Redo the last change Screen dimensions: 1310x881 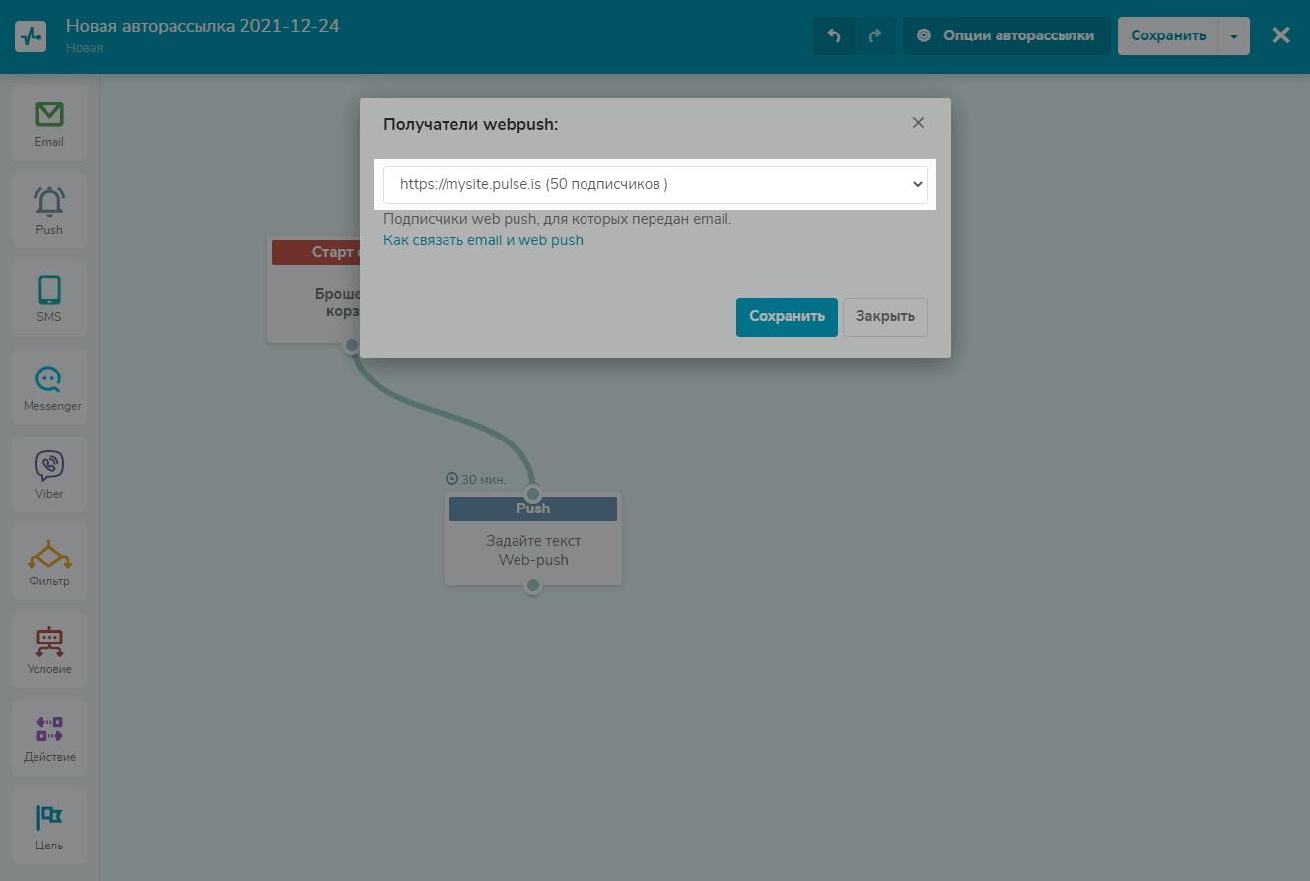875,36
